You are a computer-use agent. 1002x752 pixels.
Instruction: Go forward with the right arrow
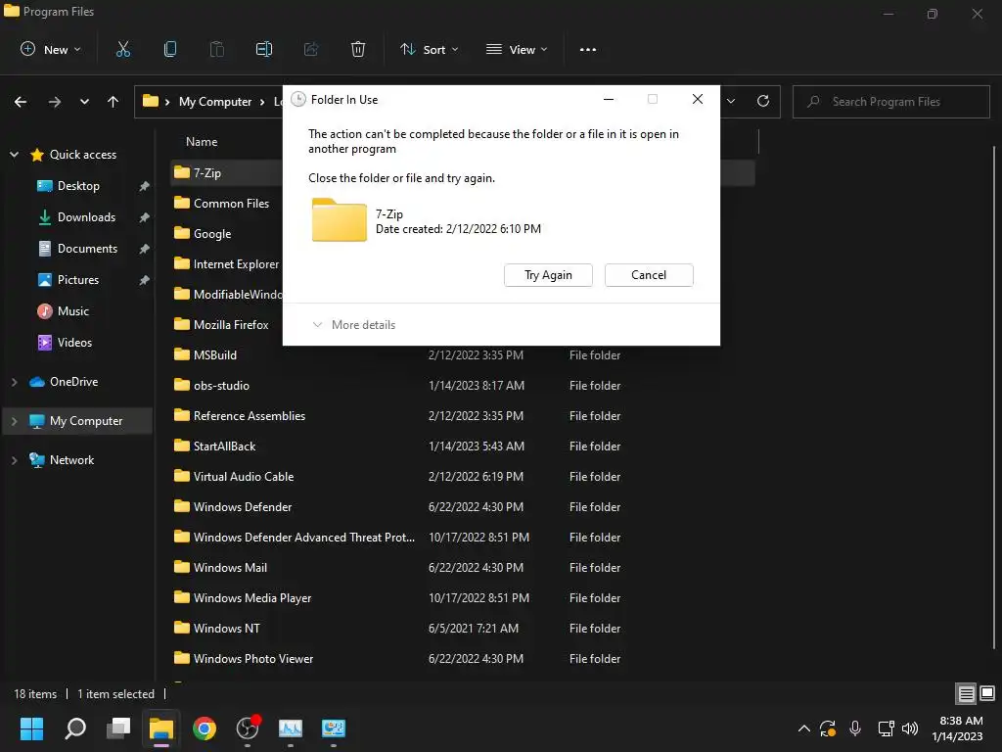55,102
